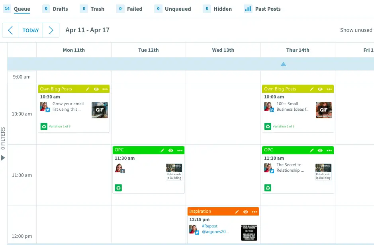374x245 pixels.
Task: Click recycle icon on Thursday 10:00 am post
Action: coord(268,126)
